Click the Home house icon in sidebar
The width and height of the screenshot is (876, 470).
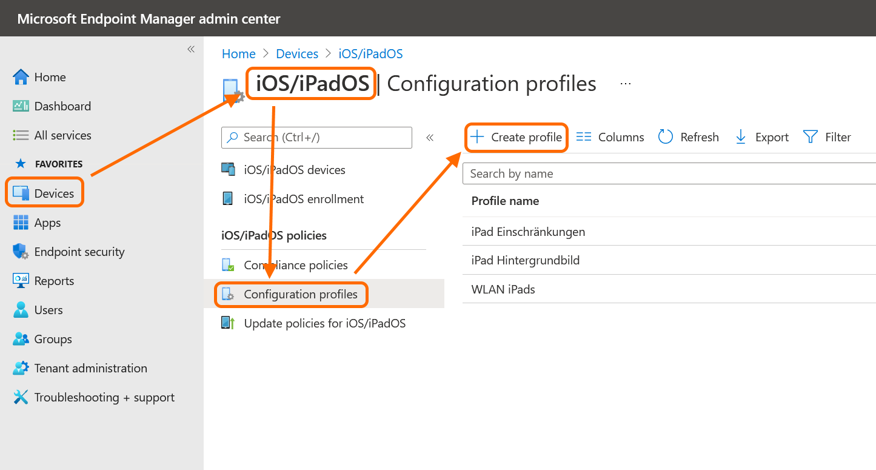[x=21, y=77]
